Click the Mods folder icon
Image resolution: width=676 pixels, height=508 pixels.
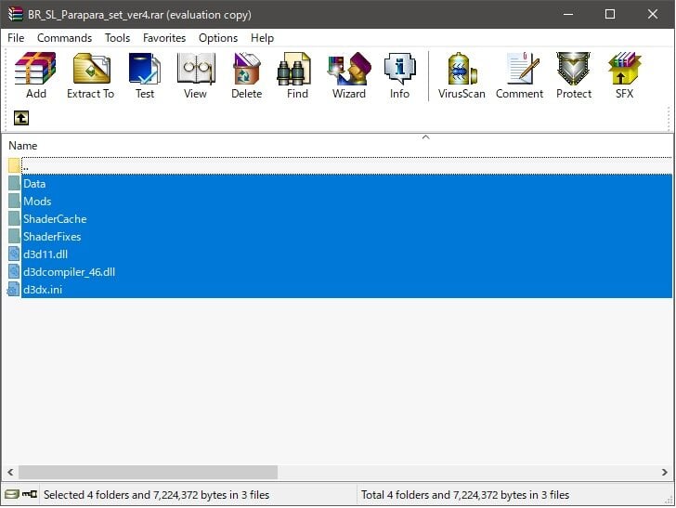point(14,201)
